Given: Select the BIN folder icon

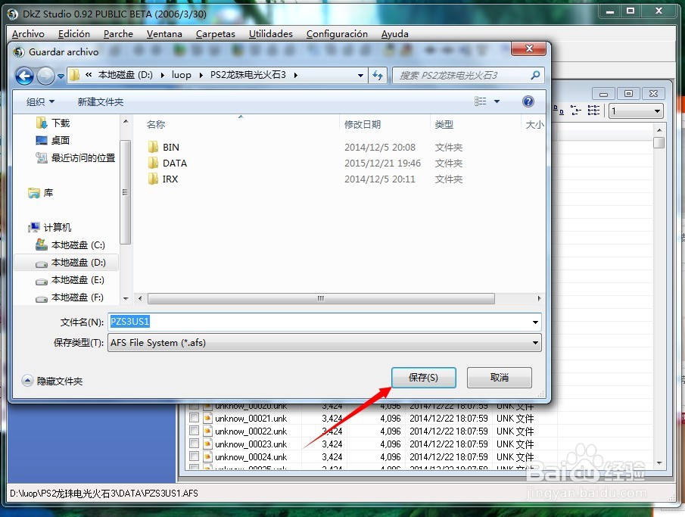Looking at the screenshot, I should point(153,147).
